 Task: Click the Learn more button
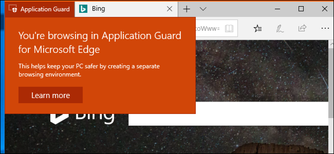coord(51,95)
